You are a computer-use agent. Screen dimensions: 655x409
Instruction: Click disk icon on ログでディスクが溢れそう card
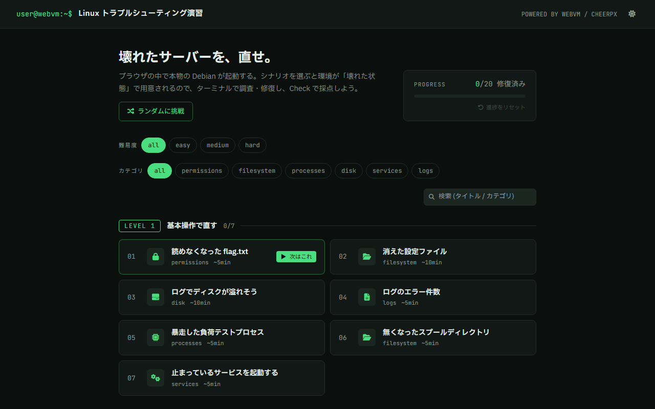coord(156,297)
